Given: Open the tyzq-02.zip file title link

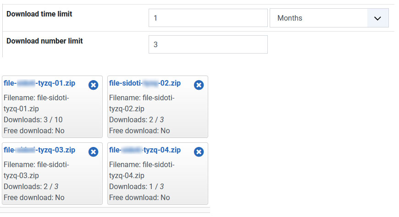Looking at the screenshot, I should coord(145,83).
